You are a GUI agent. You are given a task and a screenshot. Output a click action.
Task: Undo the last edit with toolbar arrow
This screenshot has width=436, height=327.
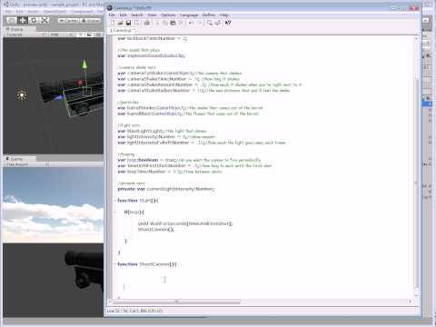click(x=192, y=23)
